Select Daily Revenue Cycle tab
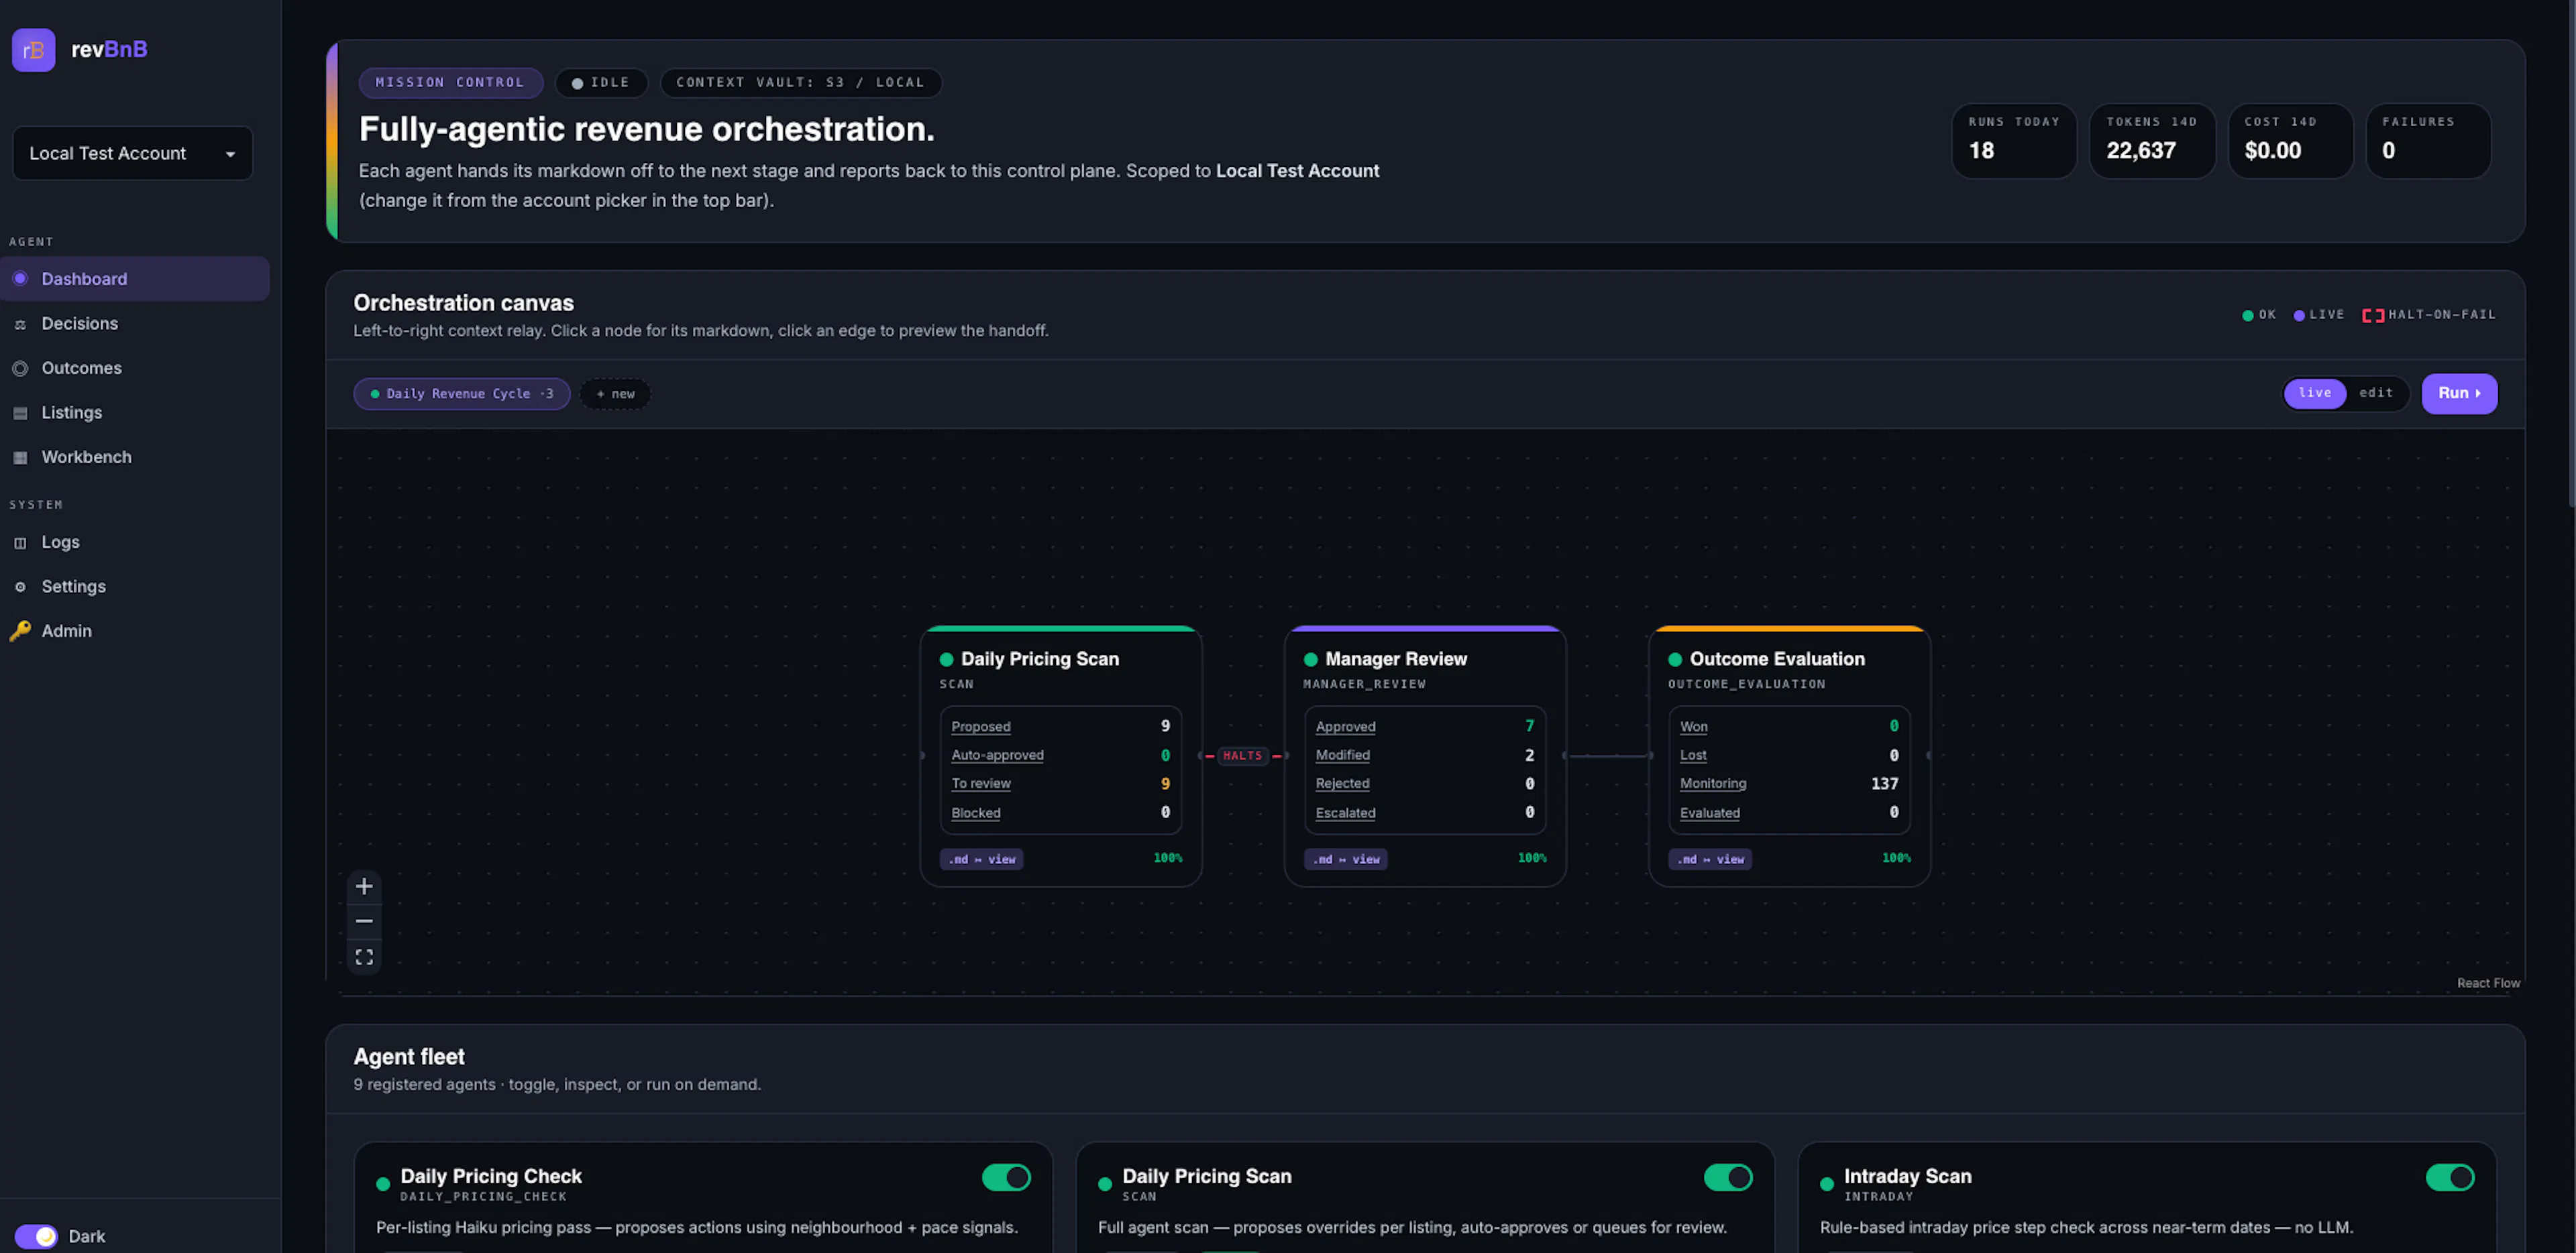Viewport: 2576px width, 1253px height. click(462, 394)
